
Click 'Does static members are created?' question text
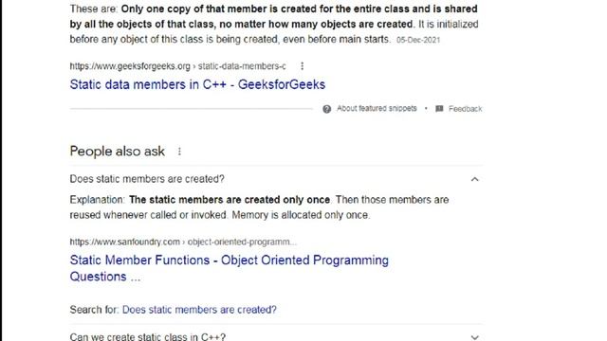tap(147, 179)
